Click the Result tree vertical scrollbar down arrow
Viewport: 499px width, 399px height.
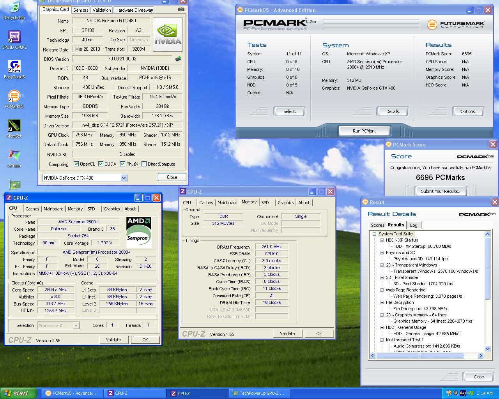(x=487, y=349)
